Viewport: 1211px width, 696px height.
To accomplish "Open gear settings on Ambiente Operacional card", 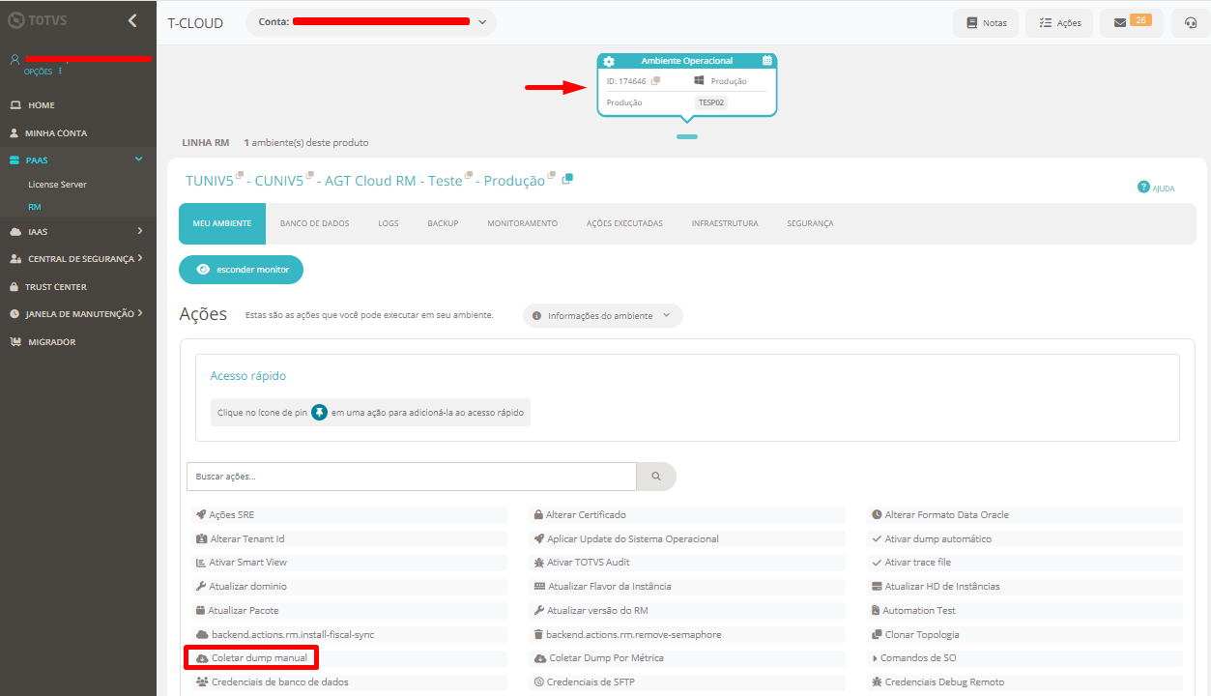I will tap(609, 61).
